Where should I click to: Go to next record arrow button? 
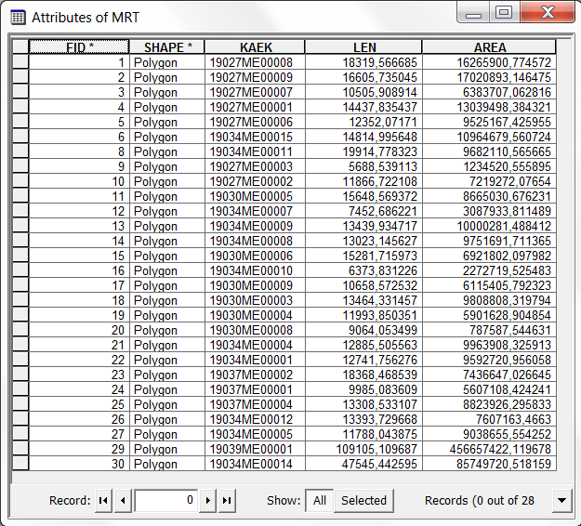[207, 500]
